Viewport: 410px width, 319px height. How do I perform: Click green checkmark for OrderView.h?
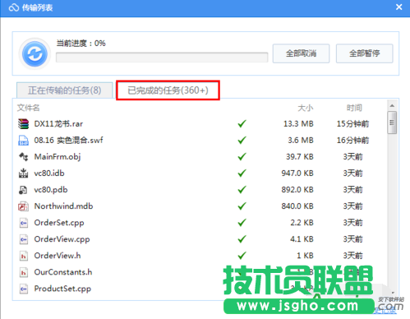click(242, 256)
